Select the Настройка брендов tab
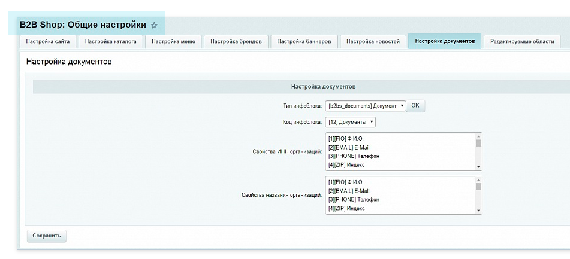The width and height of the screenshot is (570, 259). point(236,42)
